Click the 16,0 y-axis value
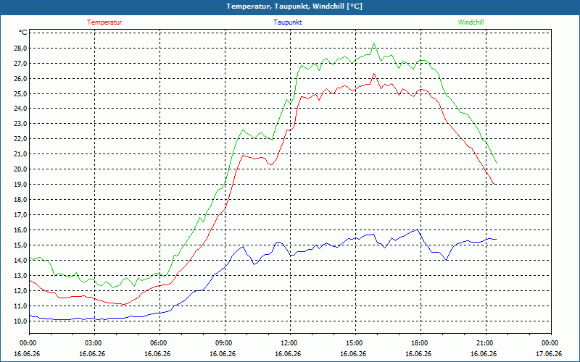The width and height of the screenshot is (580, 362). tap(20, 230)
